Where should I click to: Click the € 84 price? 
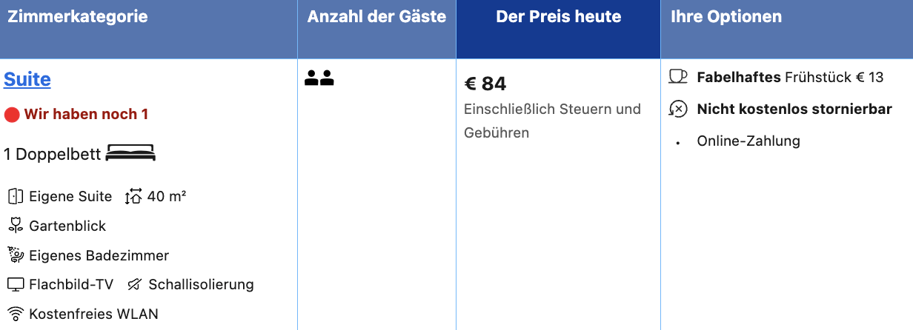[x=485, y=84]
